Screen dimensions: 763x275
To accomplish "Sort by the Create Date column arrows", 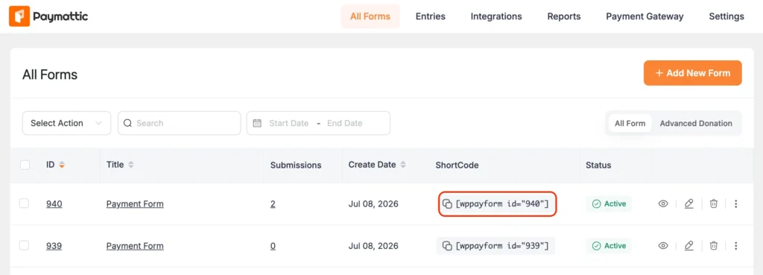I will [x=403, y=165].
